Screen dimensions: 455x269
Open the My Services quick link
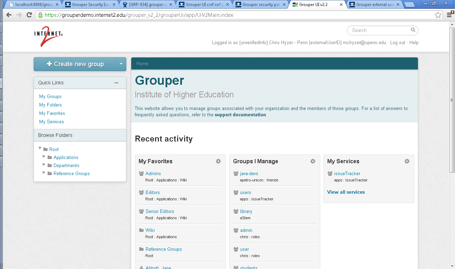coord(51,122)
